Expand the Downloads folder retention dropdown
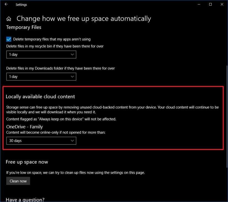 click(41, 77)
